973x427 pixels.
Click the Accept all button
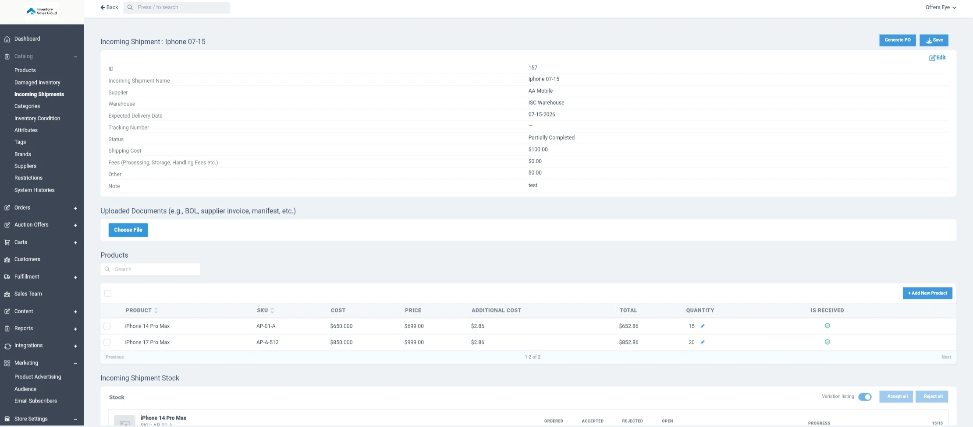896,397
